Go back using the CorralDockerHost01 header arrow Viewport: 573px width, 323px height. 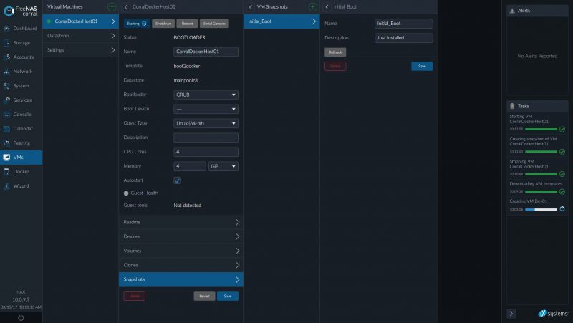[x=126, y=6]
